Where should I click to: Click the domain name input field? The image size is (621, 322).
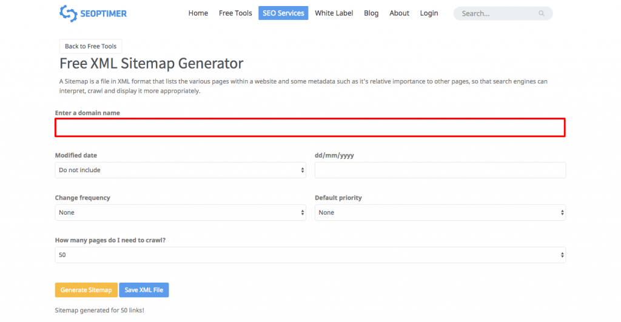pos(310,127)
